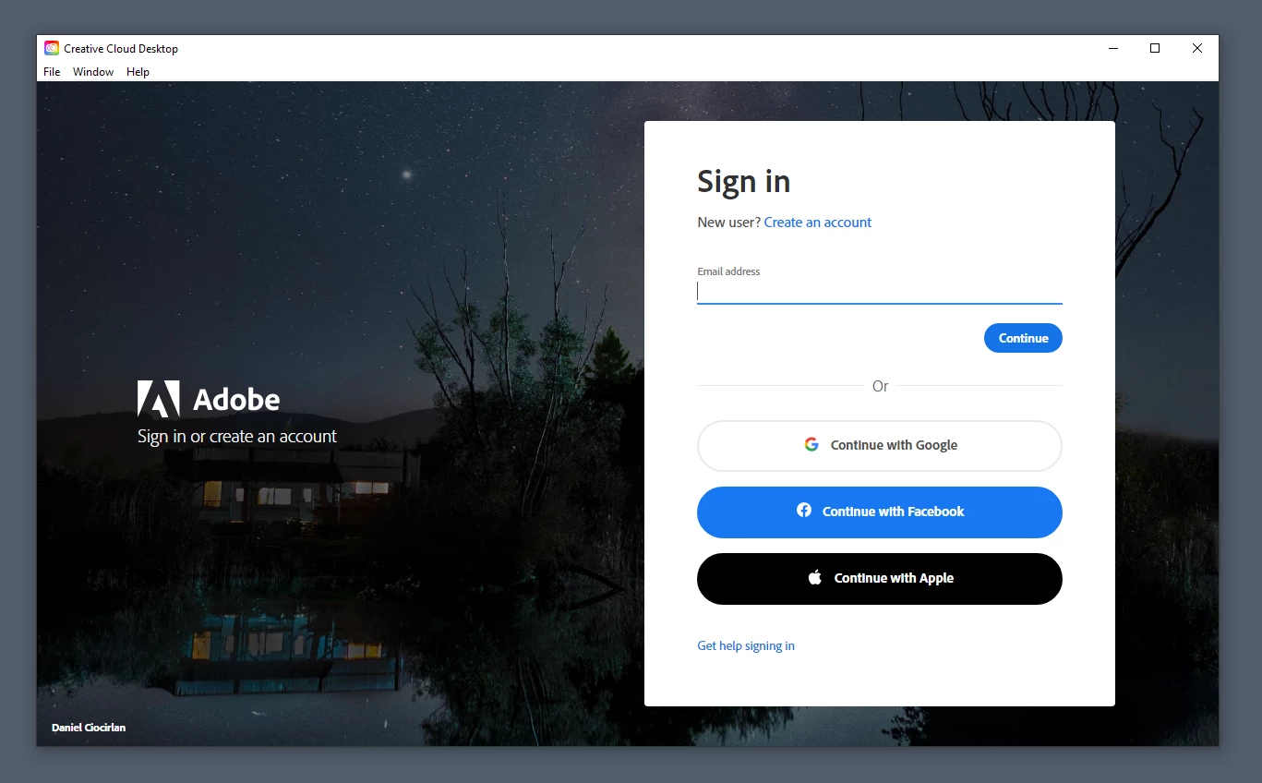
Task: Click the Apple logo icon
Action: (x=815, y=578)
